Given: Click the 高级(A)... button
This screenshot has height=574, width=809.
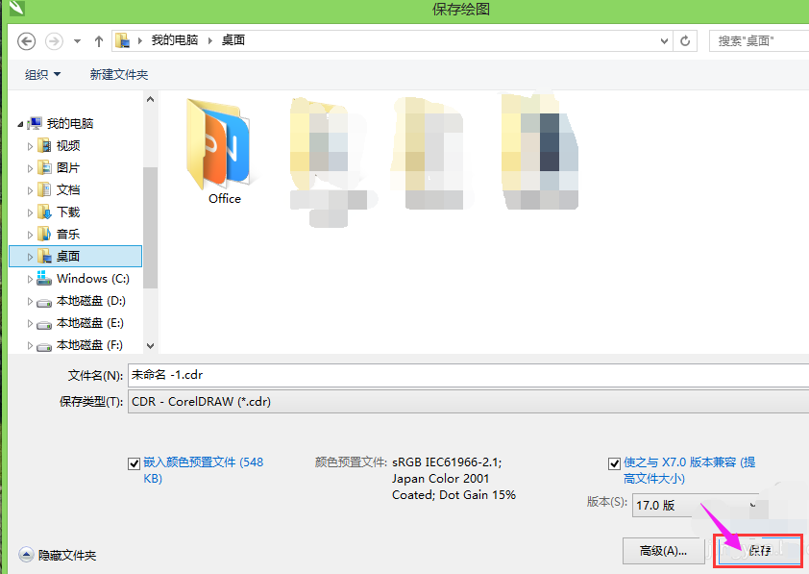Looking at the screenshot, I should click(664, 551).
